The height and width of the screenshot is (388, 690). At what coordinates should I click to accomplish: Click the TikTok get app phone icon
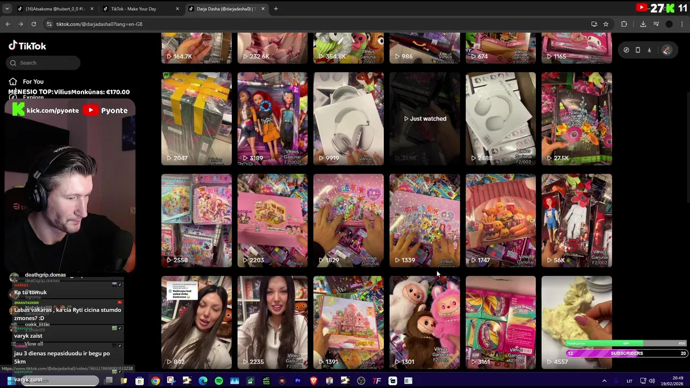point(638,50)
